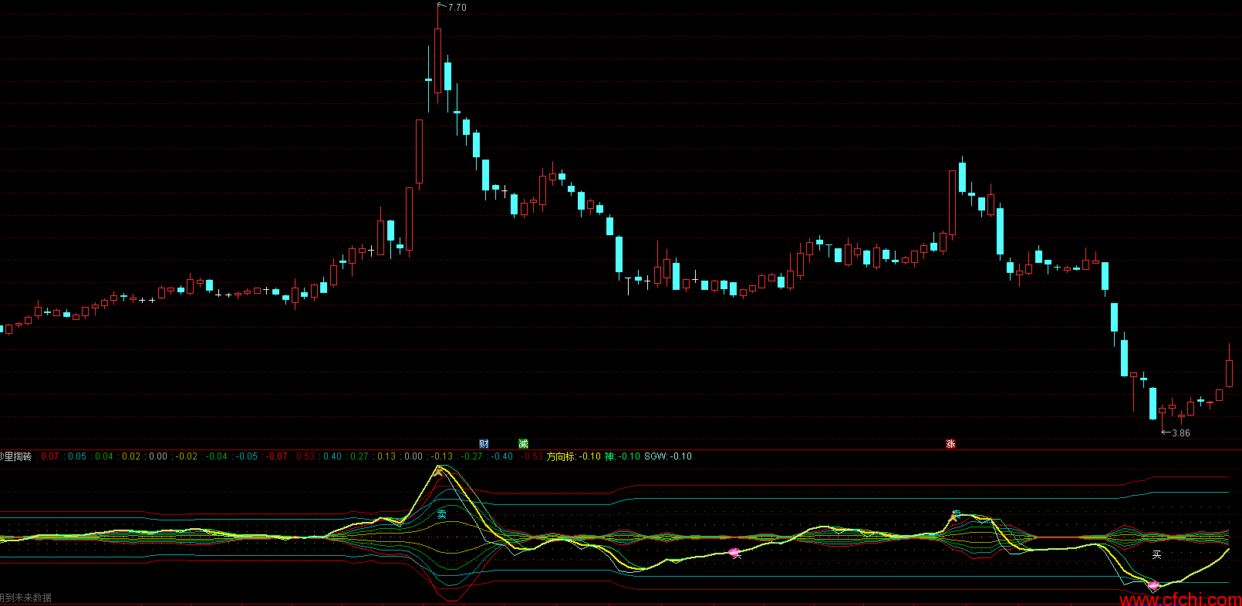Viewport: 1242px width, 606px height.
Task: Click the red 0.53 indicator value
Action: tap(305, 456)
